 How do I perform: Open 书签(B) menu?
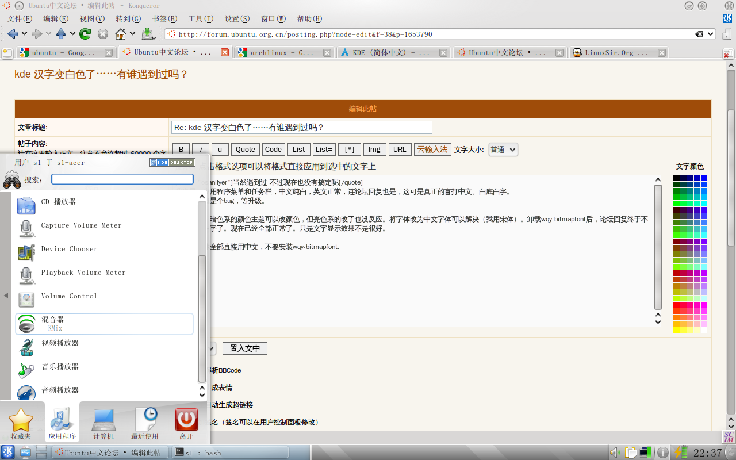pyautogui.click(x=165, y=18)
